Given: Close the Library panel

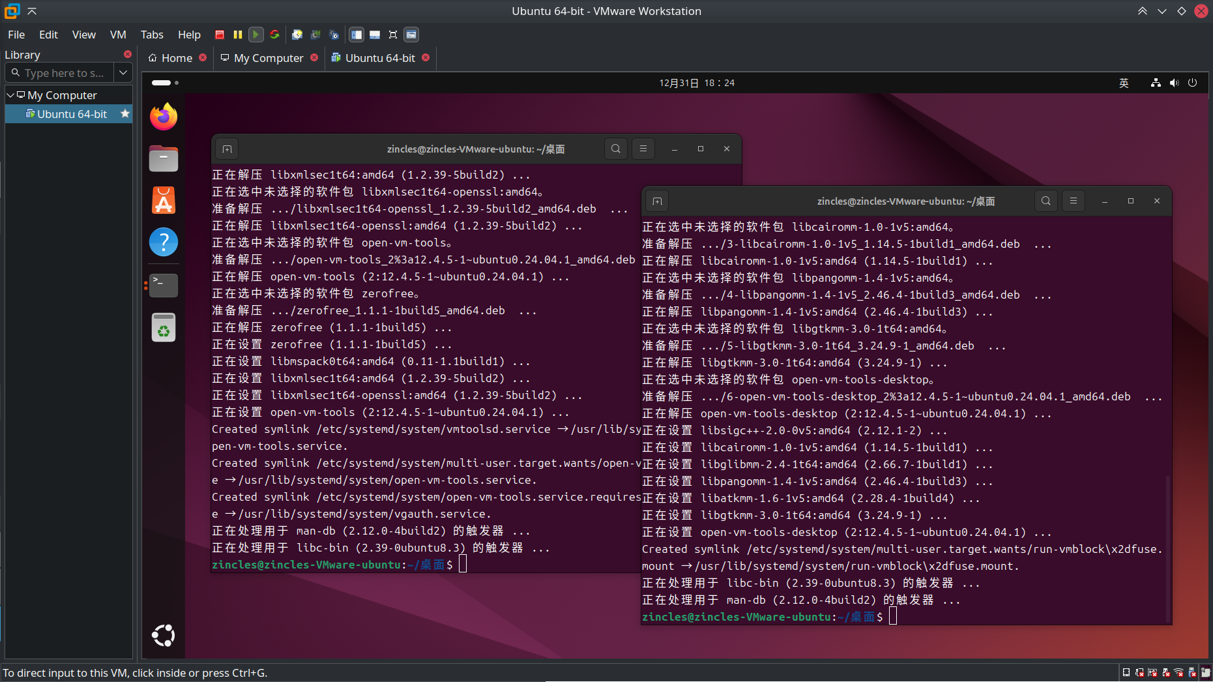Looking at the screenshot, I should pos(128,54).
